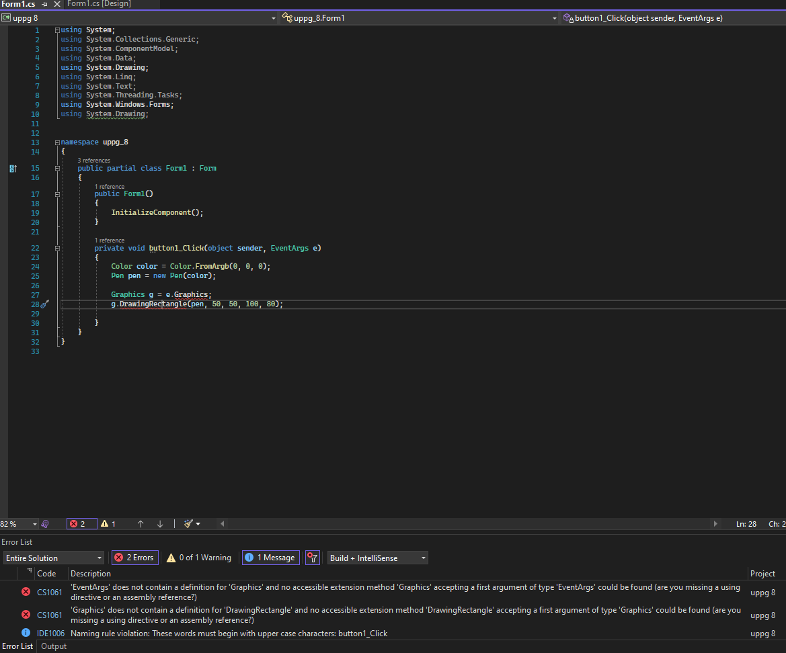Image resolution: width=786 pixels, height=653 pixels.
Task: Switch to the Output tab
Action: [x=54, y=646]
